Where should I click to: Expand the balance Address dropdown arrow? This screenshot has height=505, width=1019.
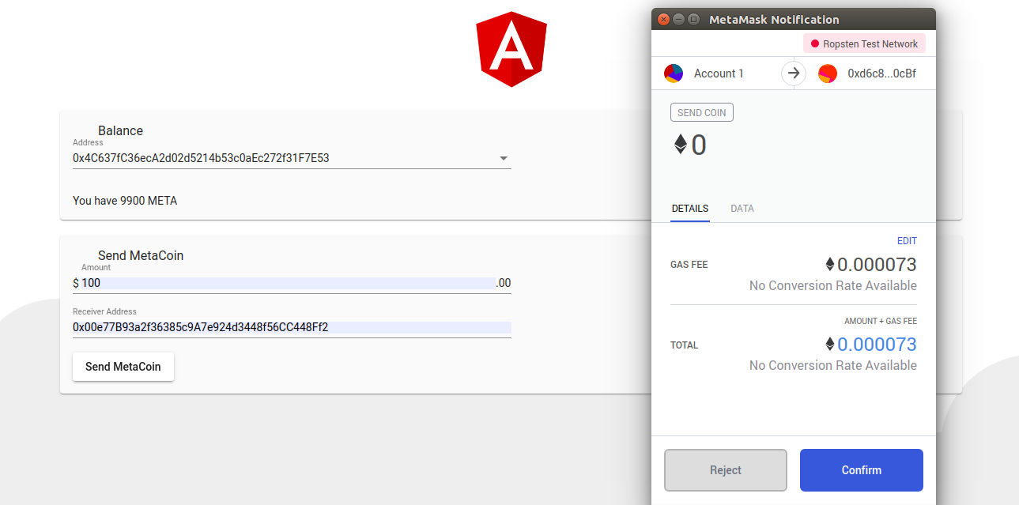point(504,159)
